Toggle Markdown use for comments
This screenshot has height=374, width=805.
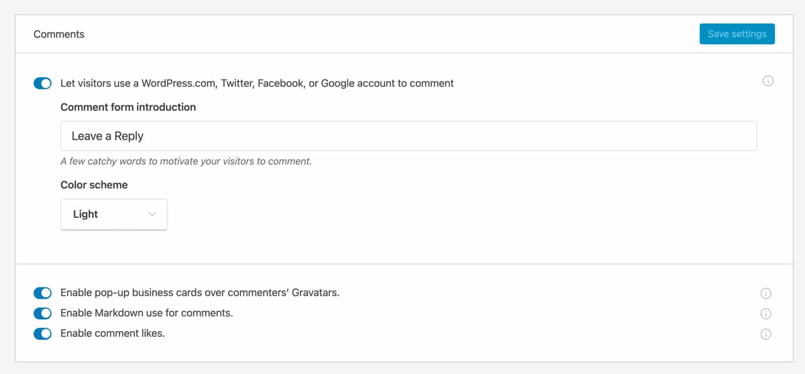[42, 313]
